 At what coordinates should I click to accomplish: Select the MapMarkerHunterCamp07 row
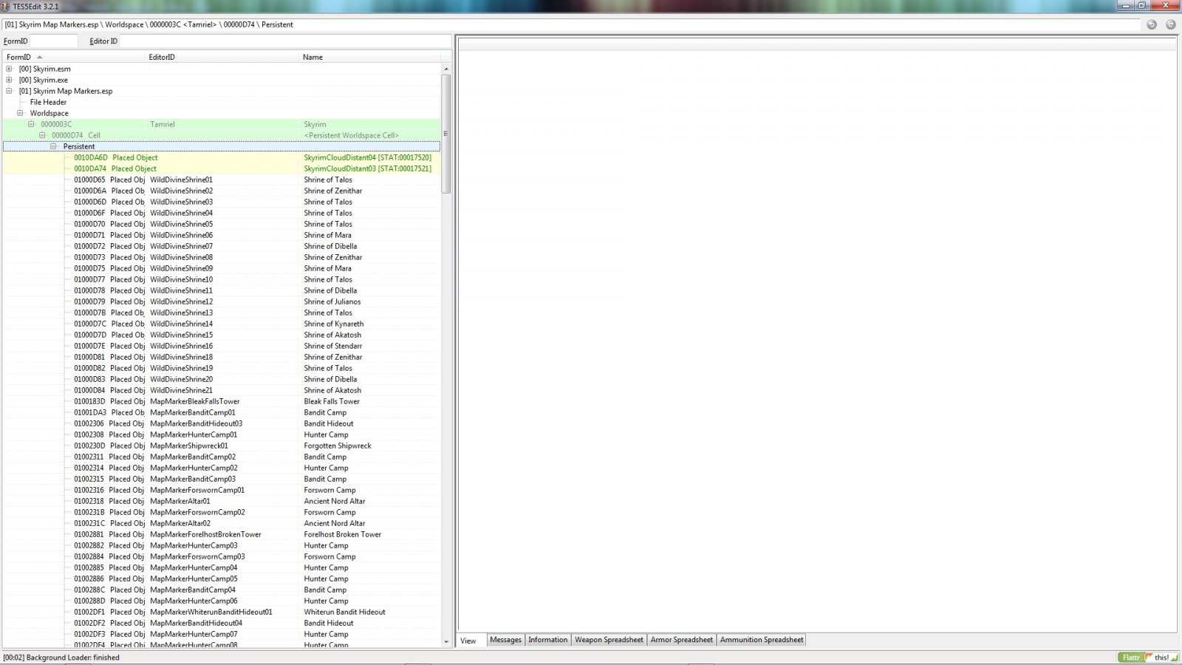point(222,634)
